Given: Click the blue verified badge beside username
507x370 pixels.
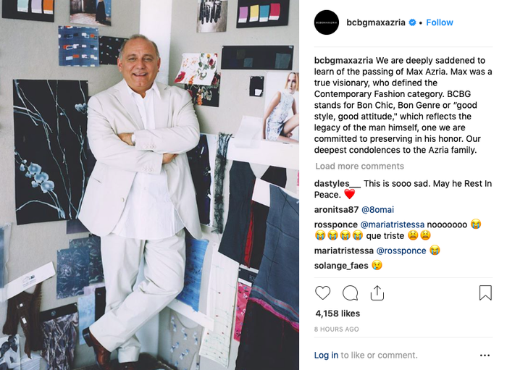Looking at the screenshot, I should 412,22.
